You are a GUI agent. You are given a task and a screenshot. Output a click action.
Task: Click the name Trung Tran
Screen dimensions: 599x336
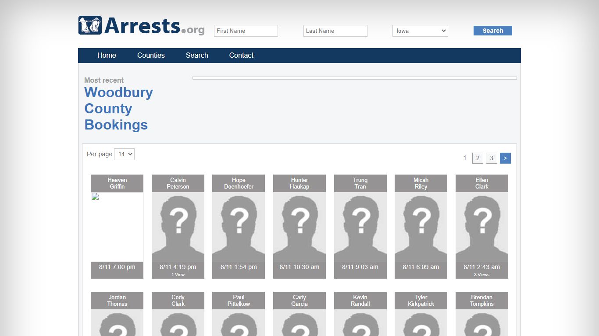pyautogui.click(x=360, y=183)
